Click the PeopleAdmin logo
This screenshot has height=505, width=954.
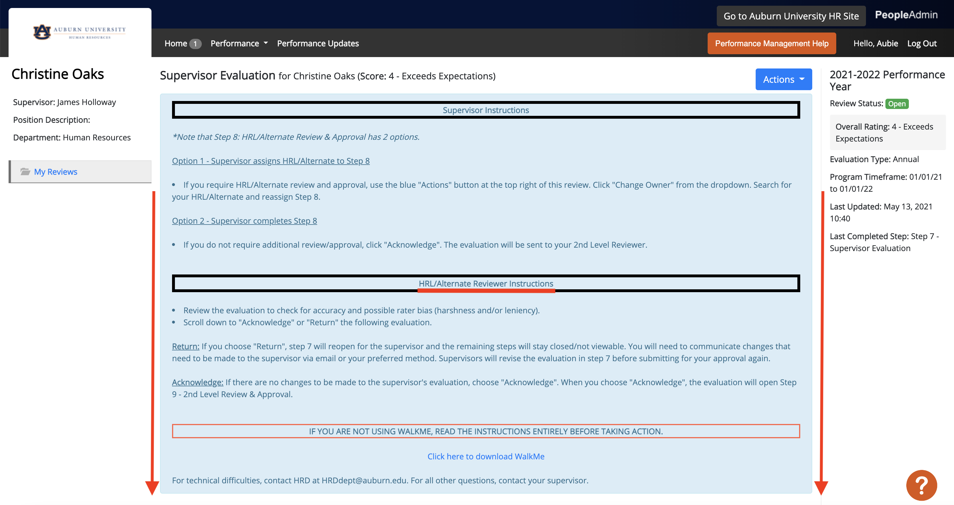tap(906, 15)
